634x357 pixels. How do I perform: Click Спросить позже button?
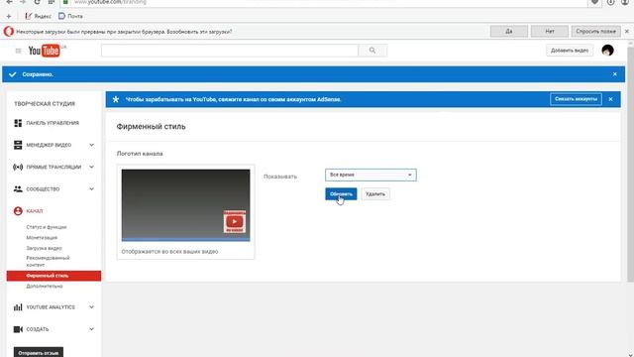pyautogui.click(x=595, y=31)
